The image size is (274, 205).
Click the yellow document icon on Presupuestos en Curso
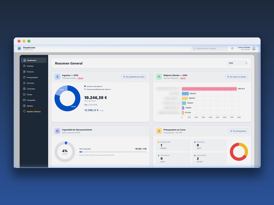[x=159, y=131]
